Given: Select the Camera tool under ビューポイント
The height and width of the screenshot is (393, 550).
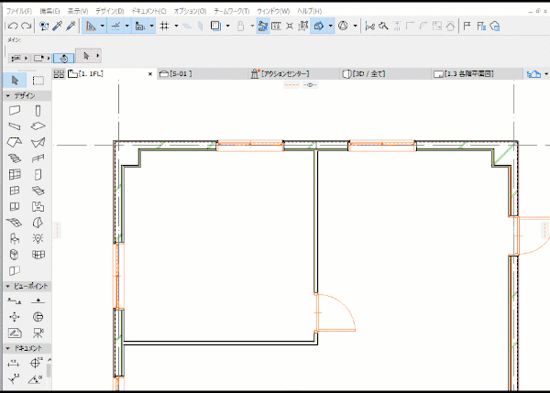Looking at the screenshot, I should point(38,333).
